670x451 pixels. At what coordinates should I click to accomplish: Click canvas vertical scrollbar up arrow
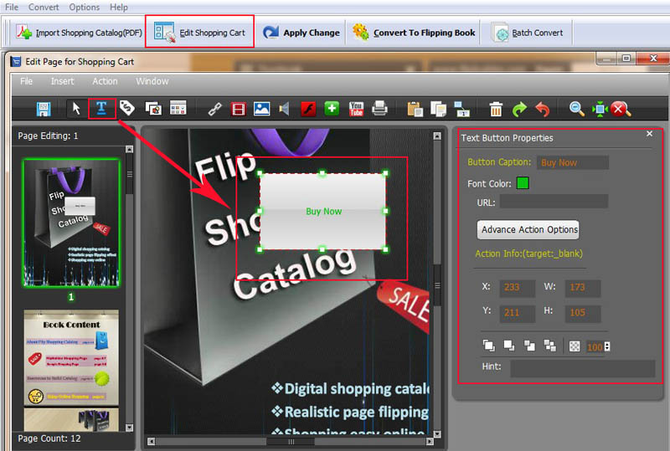click(437, 136)
